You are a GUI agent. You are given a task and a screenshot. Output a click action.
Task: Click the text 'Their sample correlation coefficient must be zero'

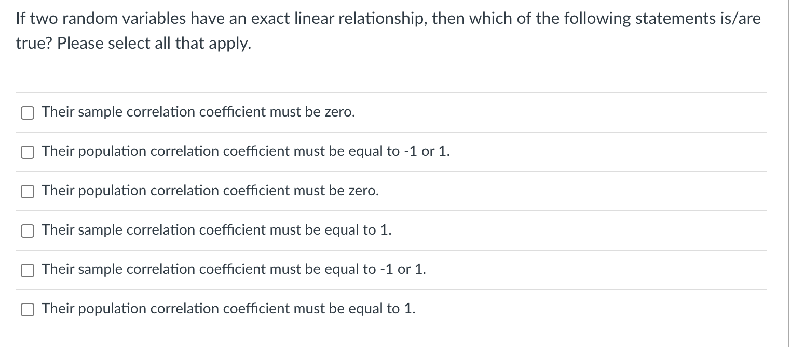point(198,112)
